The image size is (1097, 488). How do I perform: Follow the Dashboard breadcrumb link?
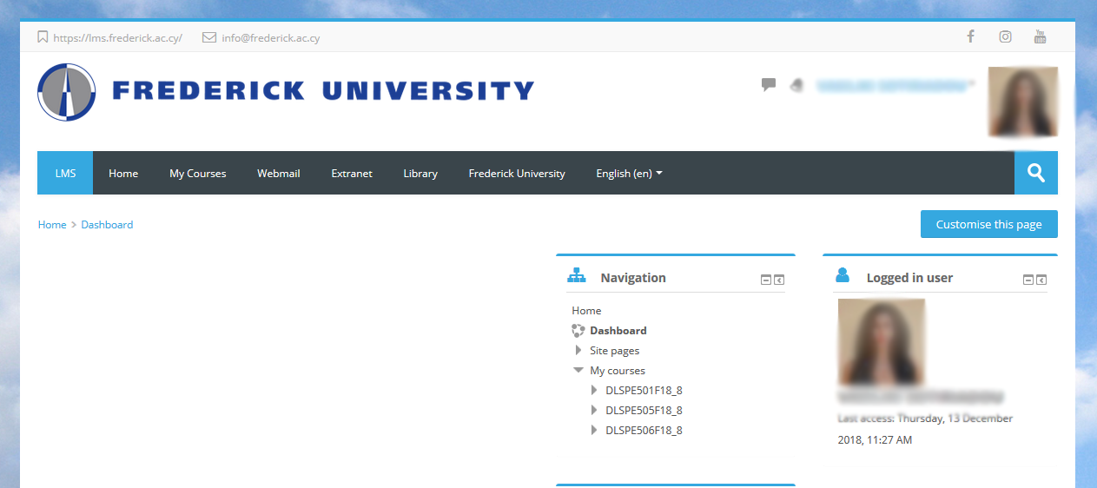click(107, 224)
